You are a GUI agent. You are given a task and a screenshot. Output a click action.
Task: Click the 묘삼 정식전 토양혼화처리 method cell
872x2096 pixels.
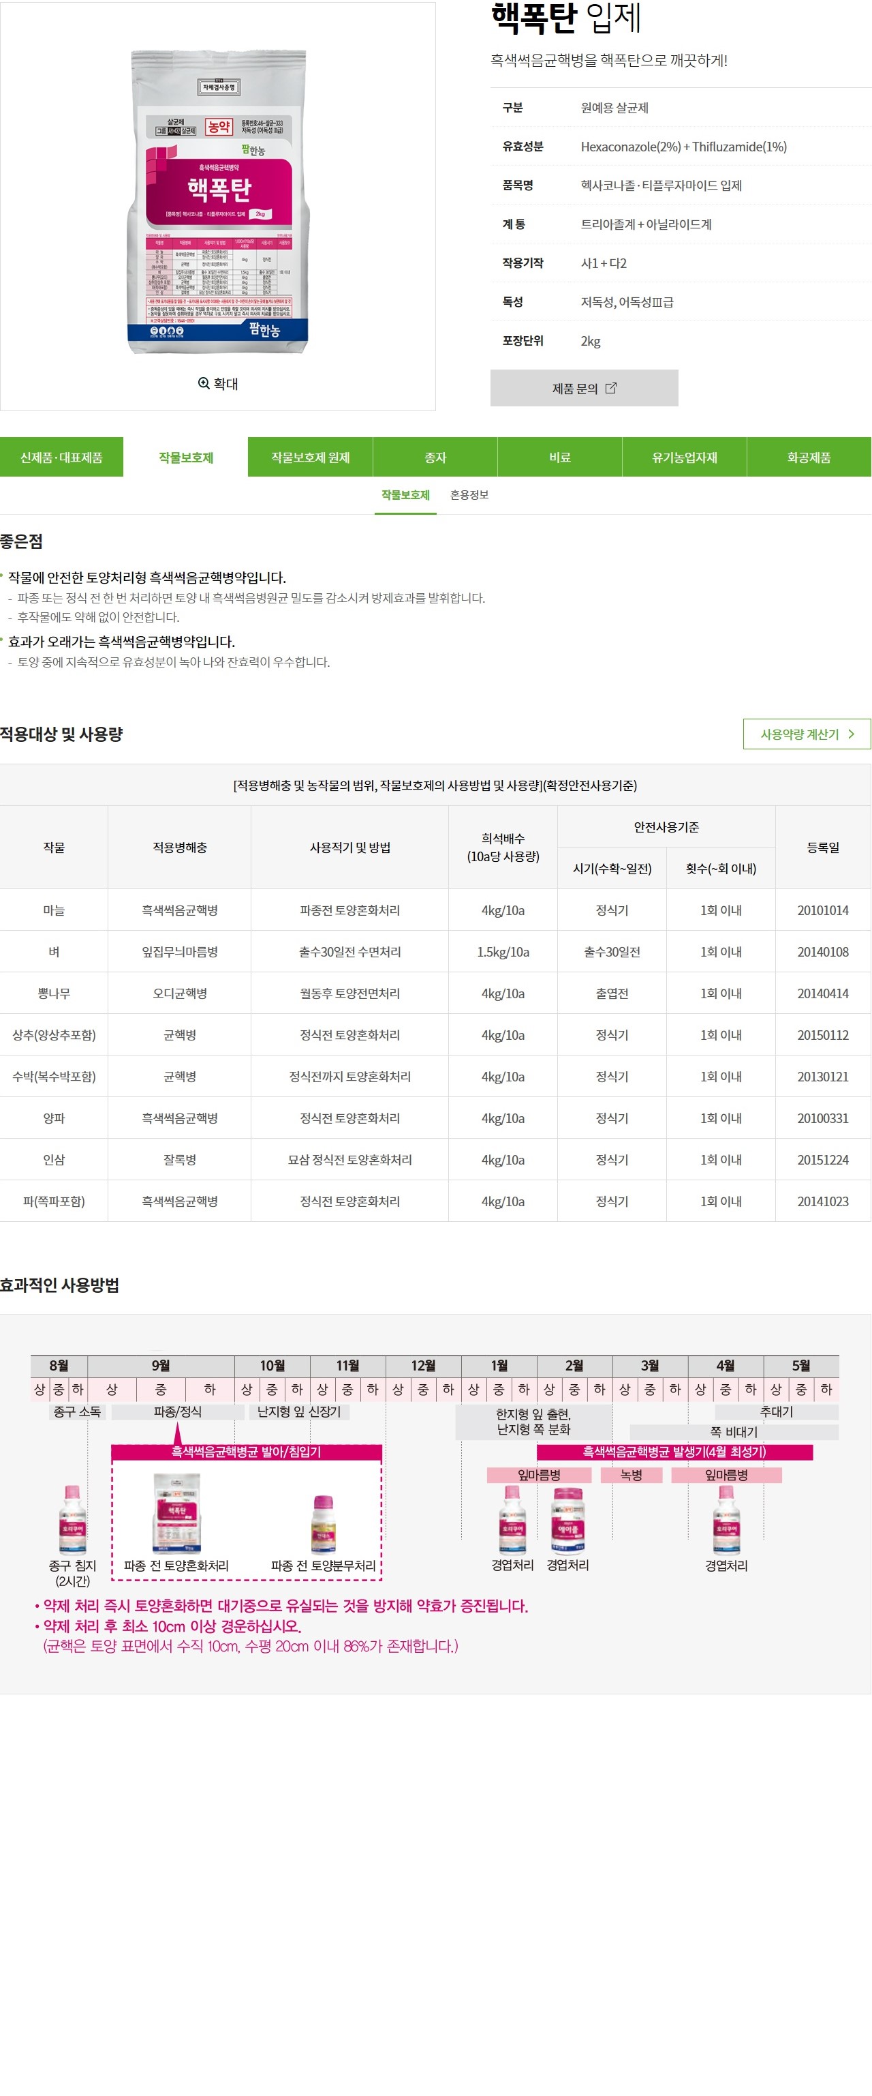(349, 1158)
